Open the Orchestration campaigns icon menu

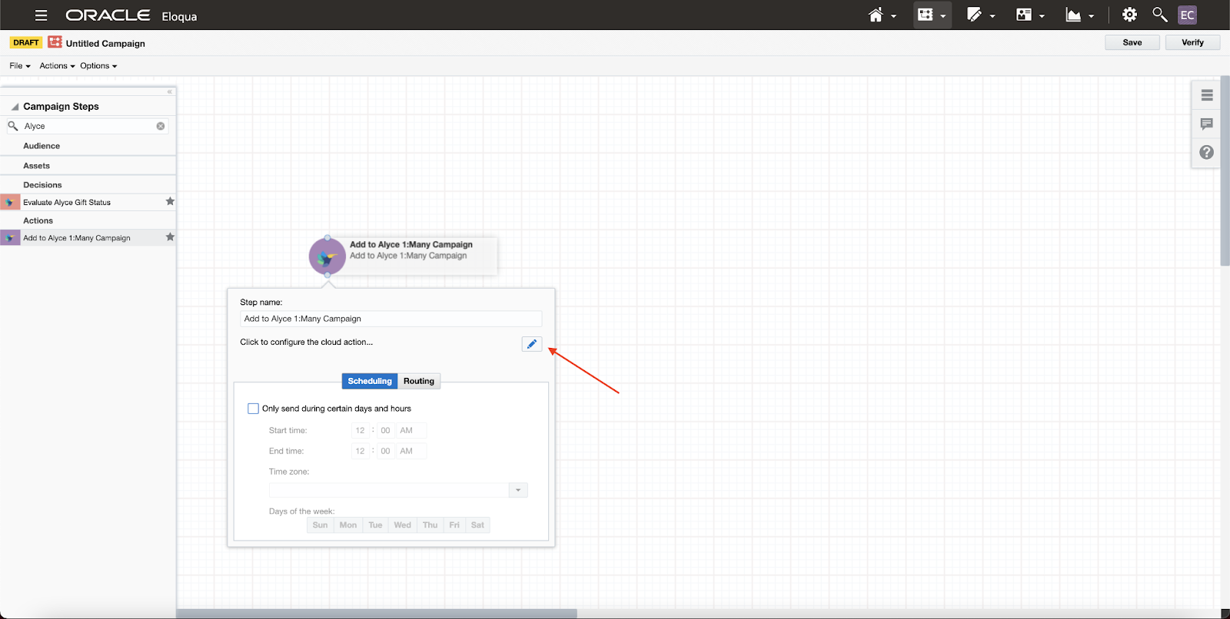[x=926, y=15]
